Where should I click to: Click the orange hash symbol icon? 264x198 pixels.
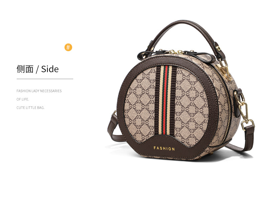[68, 47]
